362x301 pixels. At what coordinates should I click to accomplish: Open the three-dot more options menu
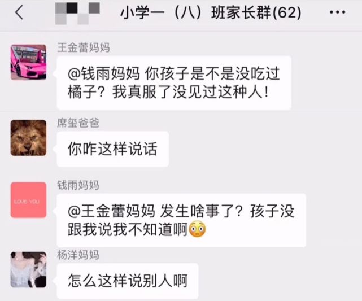coord(337,12)
